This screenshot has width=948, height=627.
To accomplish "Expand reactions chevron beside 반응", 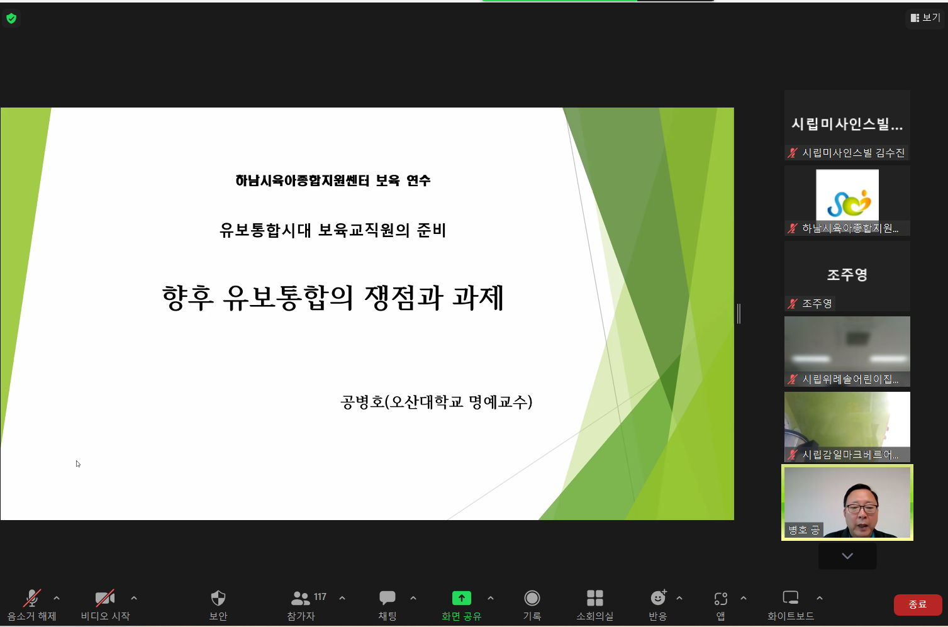I will point(679,598).
